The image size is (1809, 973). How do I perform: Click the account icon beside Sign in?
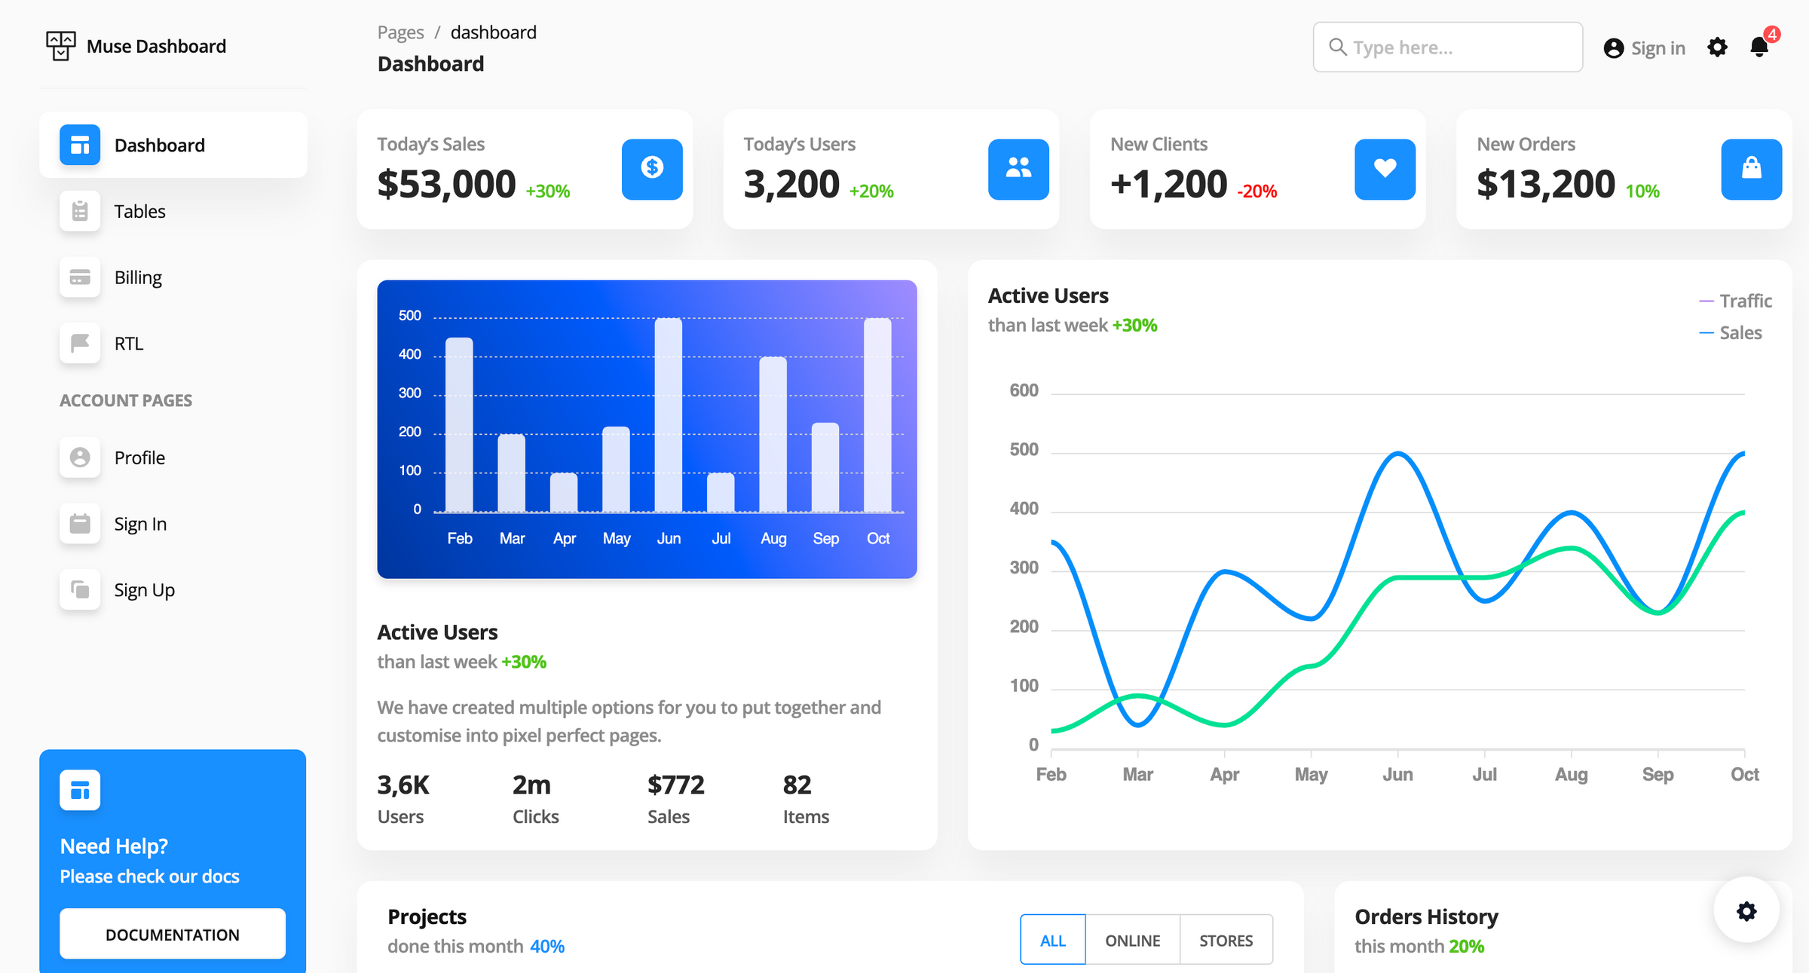[1614, 48]
